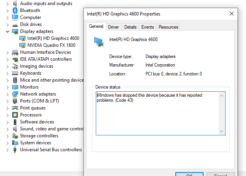Switch to the Driver tab
This screenshot has width=246, height=176.
click(114, 27)
